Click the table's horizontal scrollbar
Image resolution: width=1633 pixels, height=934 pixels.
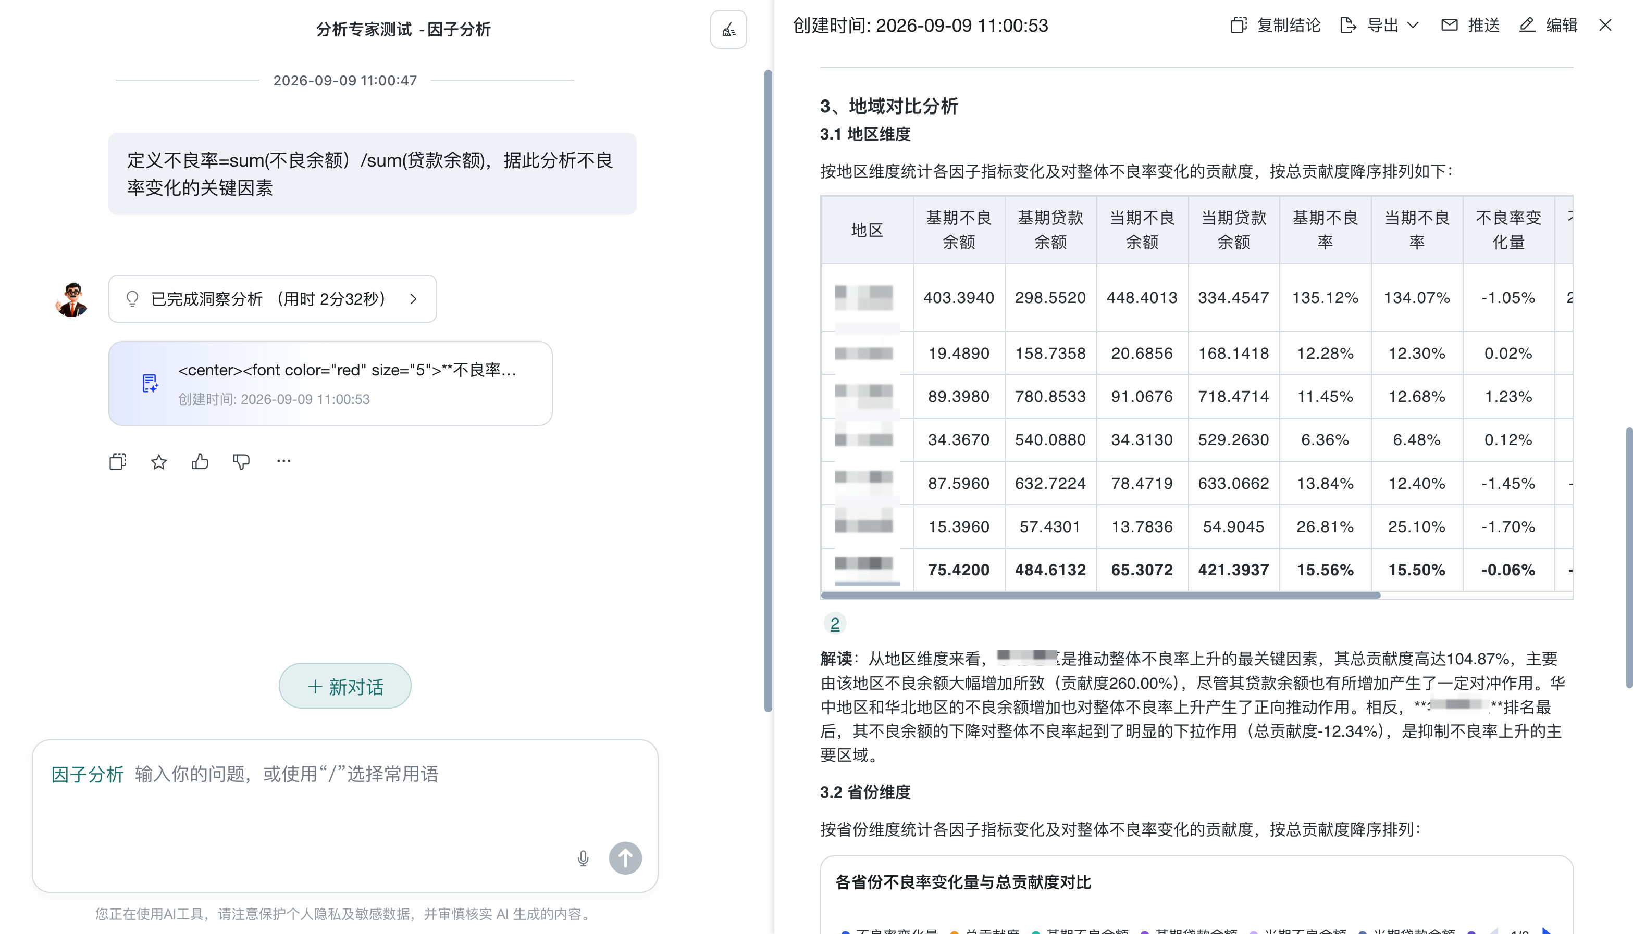tap(1100, 595)
